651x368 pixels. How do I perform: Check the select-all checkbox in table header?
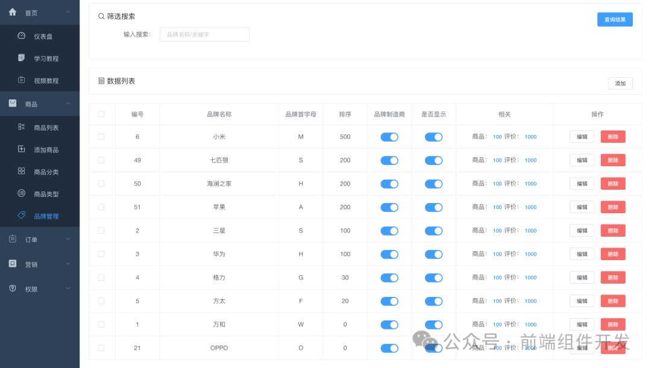[101, 114]
